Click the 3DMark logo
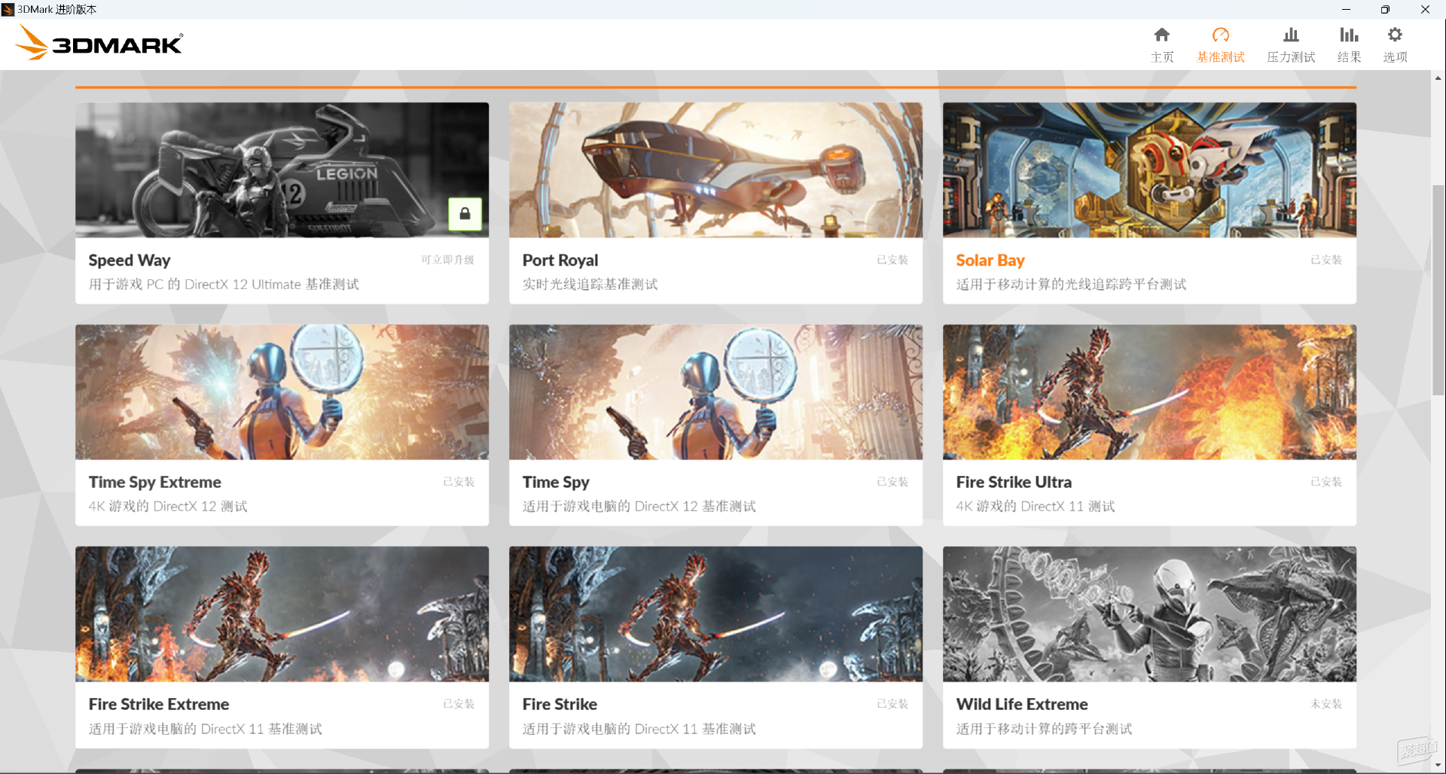The height and width of the screenshot is (774, 1446). pyautogui.click(x=99, y=43)
